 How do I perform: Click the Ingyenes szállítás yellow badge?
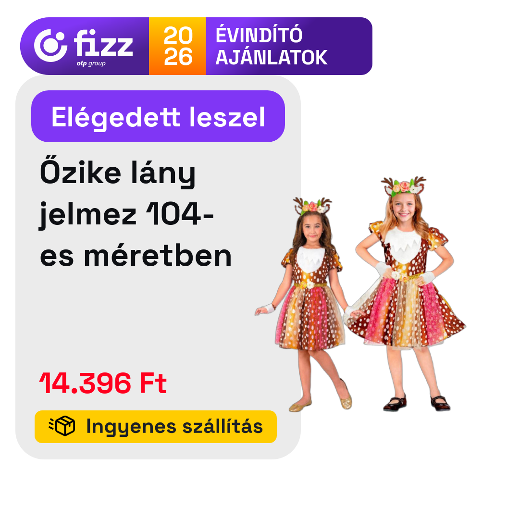tap(156, 427)
